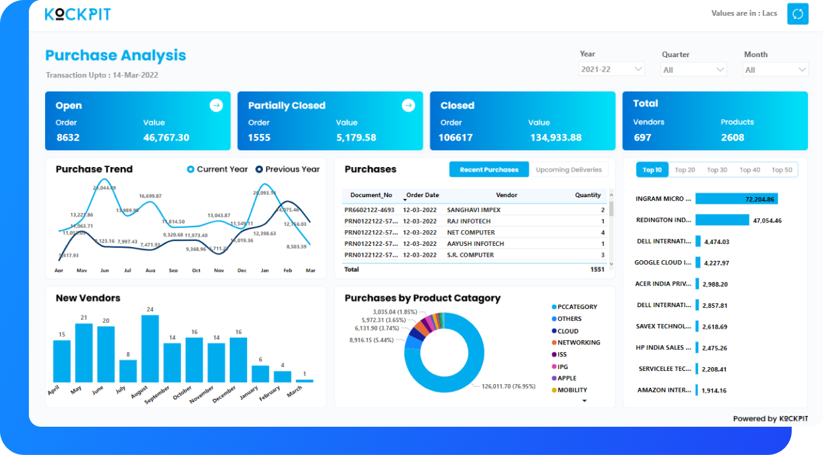Toggle Previous Year legend marker

[x=259, y=169]
